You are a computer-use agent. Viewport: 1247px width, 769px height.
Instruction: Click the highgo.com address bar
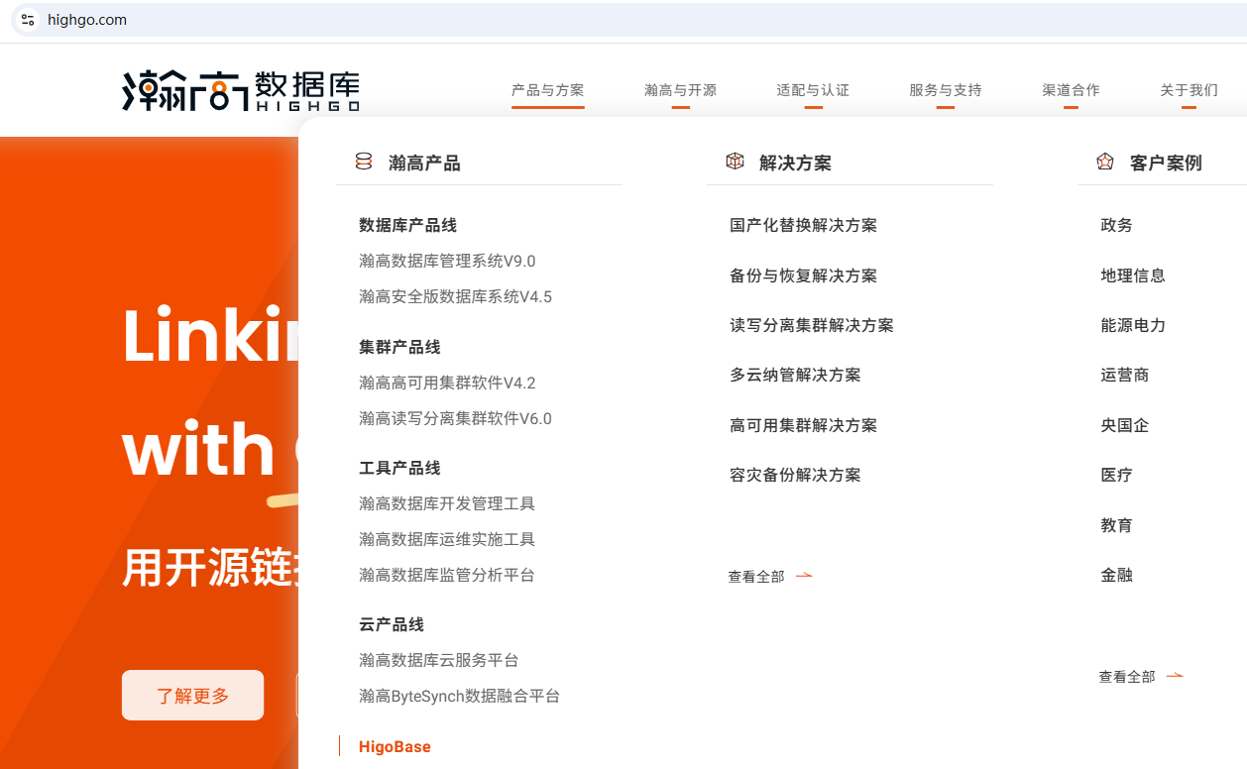(x=628, y=20)
